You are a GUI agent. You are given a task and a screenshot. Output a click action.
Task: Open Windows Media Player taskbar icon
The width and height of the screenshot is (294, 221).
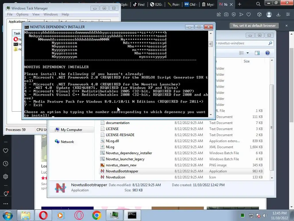click(61, 215)
